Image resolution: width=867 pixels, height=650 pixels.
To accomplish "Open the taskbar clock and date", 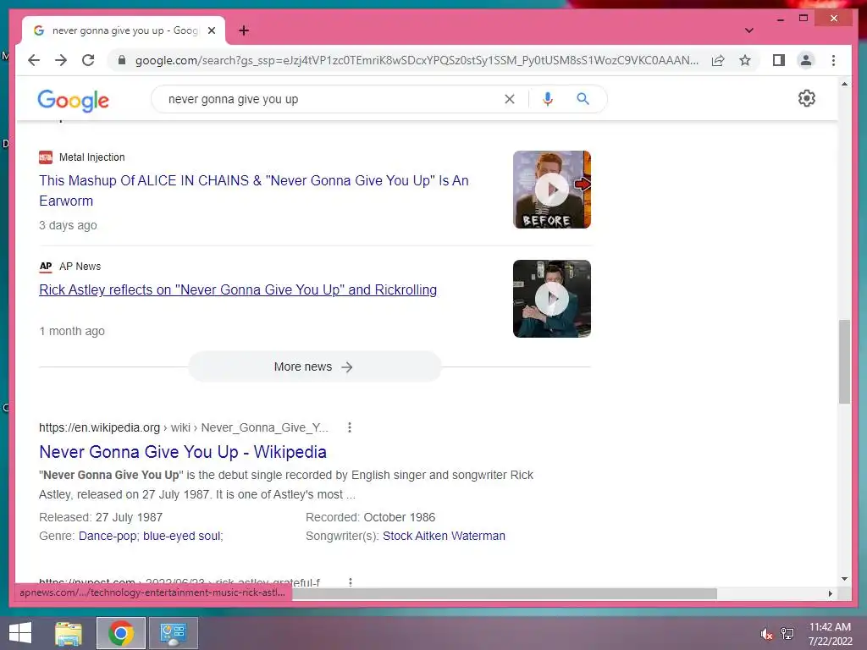I will click(830, 634).
